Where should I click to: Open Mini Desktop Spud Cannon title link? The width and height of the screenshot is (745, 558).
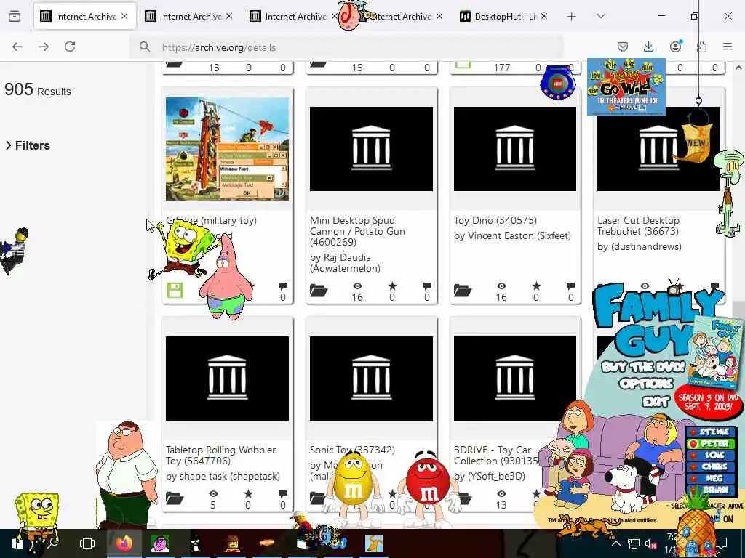(x=357, y=231)
